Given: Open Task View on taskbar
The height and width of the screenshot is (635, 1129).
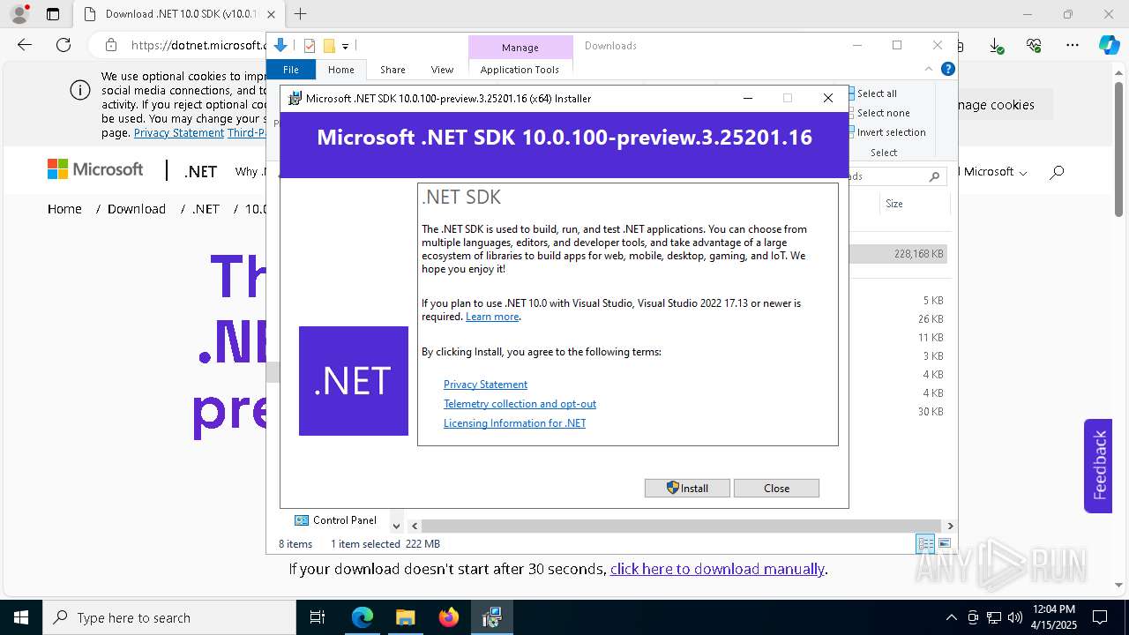Looking at the screenshot, I should [x=318, y=617].
